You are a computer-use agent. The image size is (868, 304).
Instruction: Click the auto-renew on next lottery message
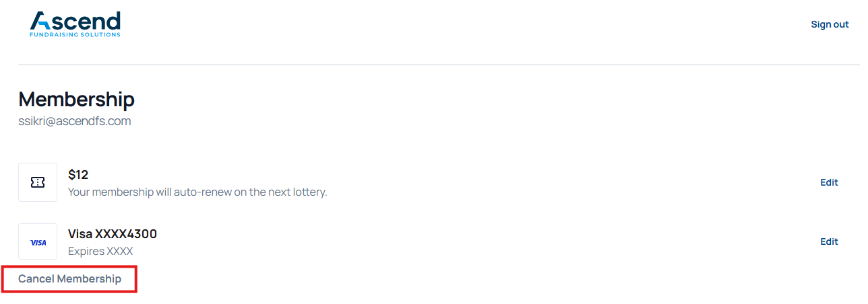[197, 192]
